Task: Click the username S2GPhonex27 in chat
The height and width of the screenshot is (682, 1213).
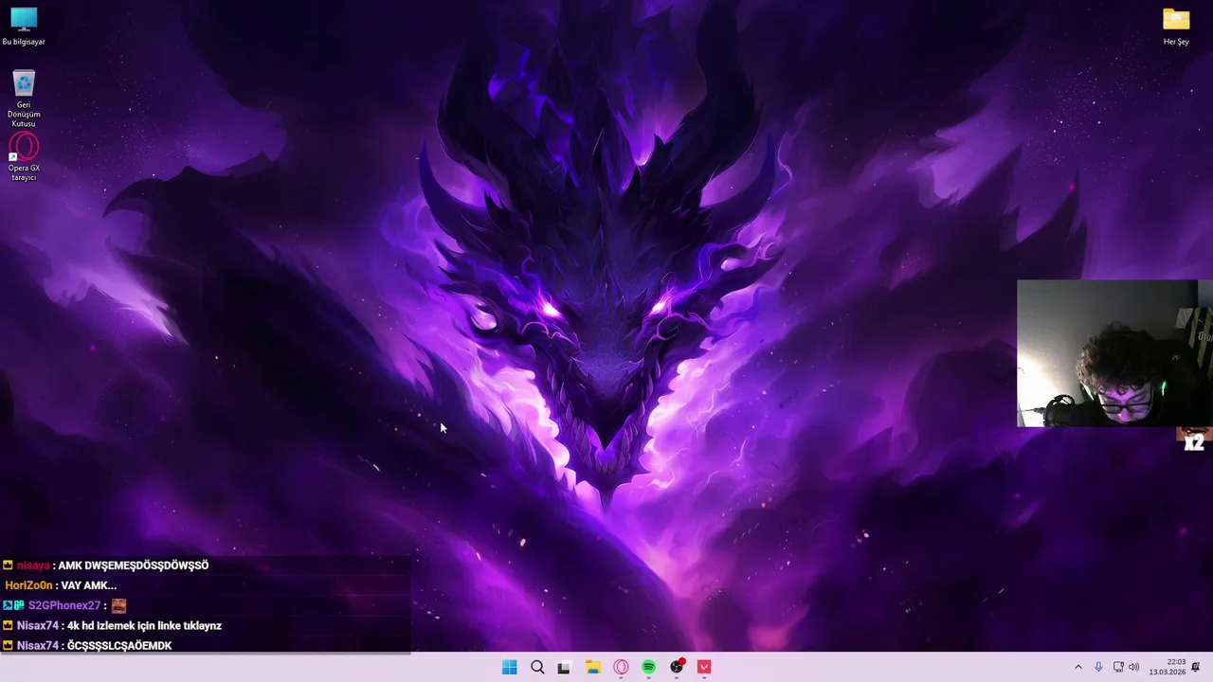Action: (x=64, y=605)
